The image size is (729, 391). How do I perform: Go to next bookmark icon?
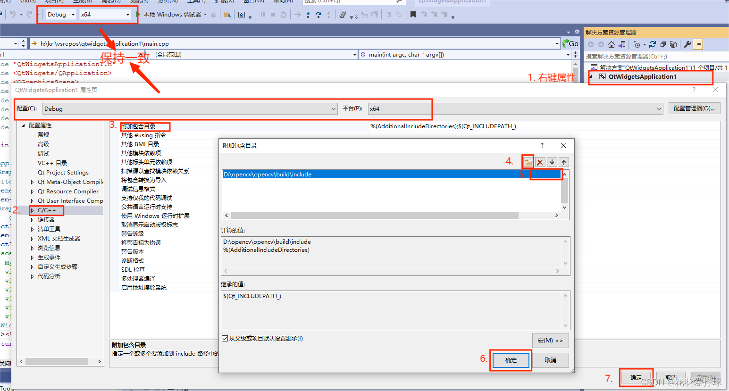[434, 15]
